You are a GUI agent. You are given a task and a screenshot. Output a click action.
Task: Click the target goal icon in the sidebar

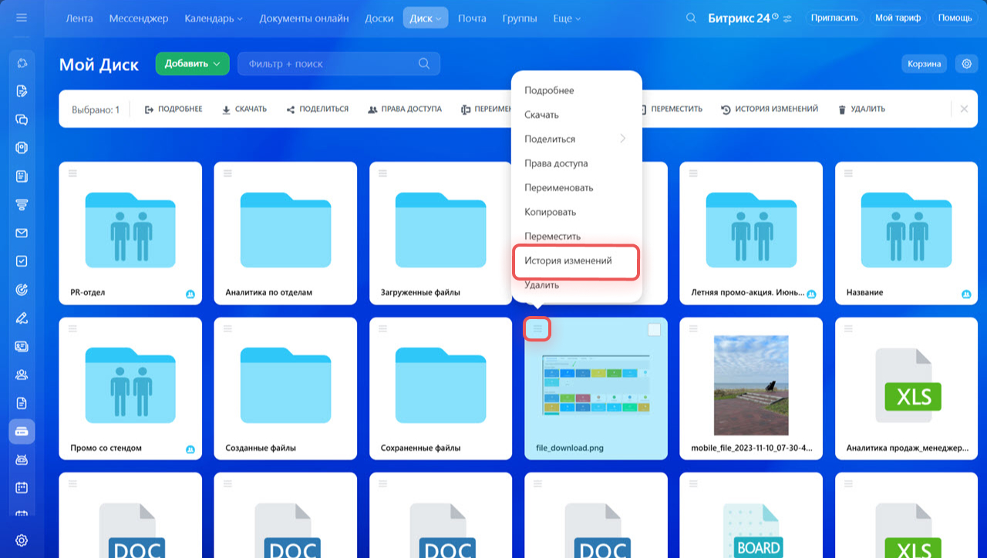[x=22, y=290]
